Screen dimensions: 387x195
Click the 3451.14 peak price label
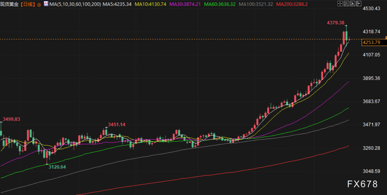(117, 124)
